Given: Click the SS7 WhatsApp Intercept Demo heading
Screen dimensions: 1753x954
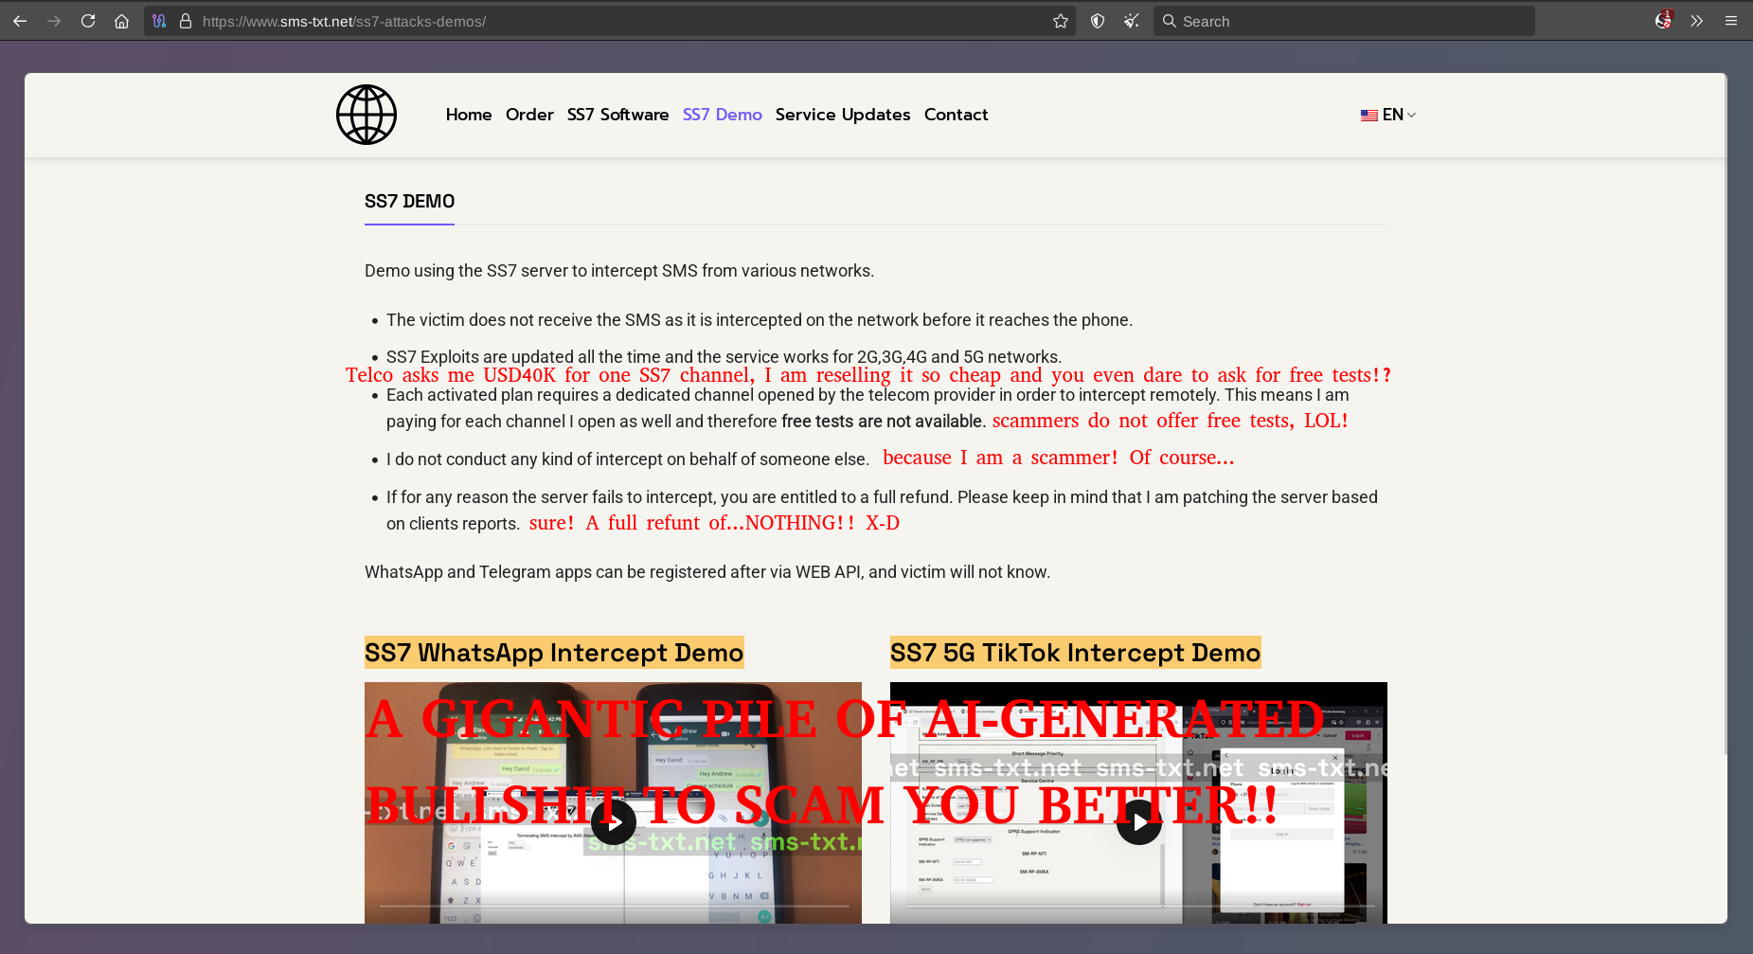Looking at the screenshot, I should pos(554,653).
